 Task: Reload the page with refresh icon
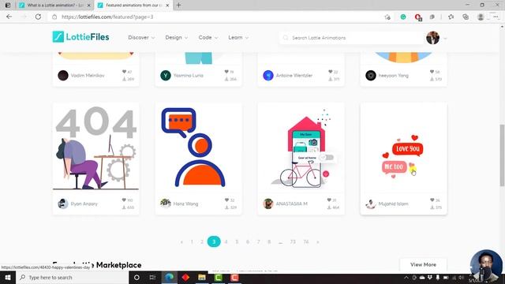(38, 17)
